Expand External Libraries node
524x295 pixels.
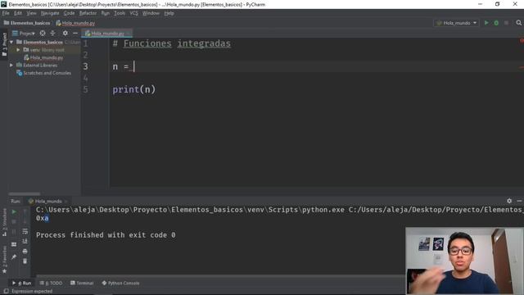11,66
